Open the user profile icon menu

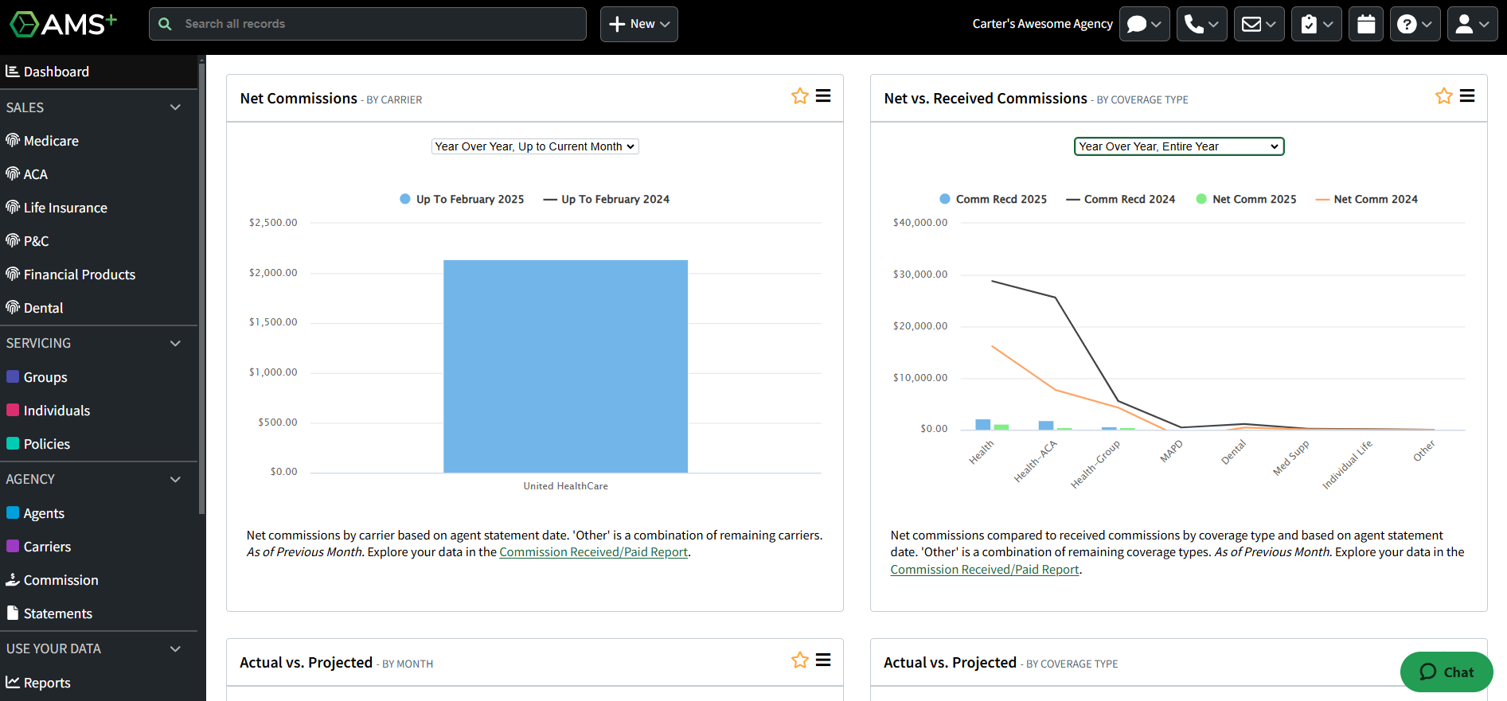[1472, 24]
